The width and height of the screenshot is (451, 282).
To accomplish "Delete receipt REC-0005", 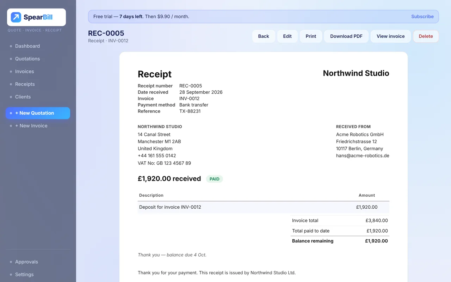I will tap(426, 36).
